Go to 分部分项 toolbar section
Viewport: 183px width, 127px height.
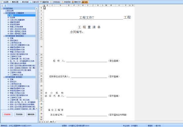34,2
